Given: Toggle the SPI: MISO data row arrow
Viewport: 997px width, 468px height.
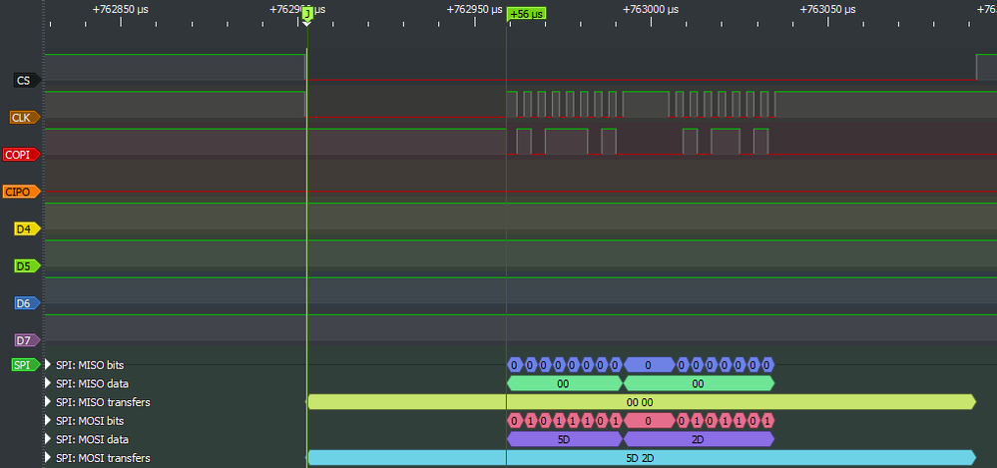Looking at the screenshot, I should coord(48,383).
